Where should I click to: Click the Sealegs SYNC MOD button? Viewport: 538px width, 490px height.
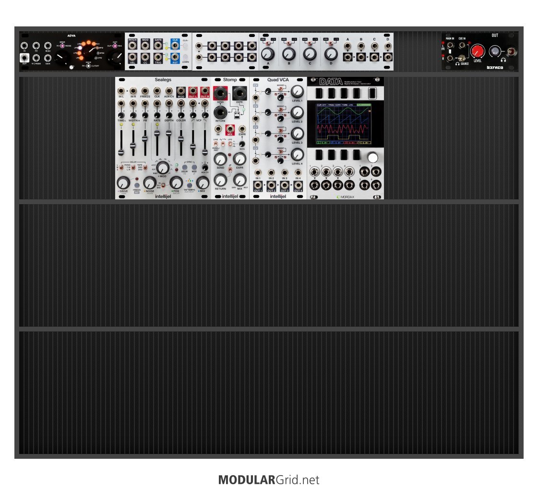[x=194, y=167]
